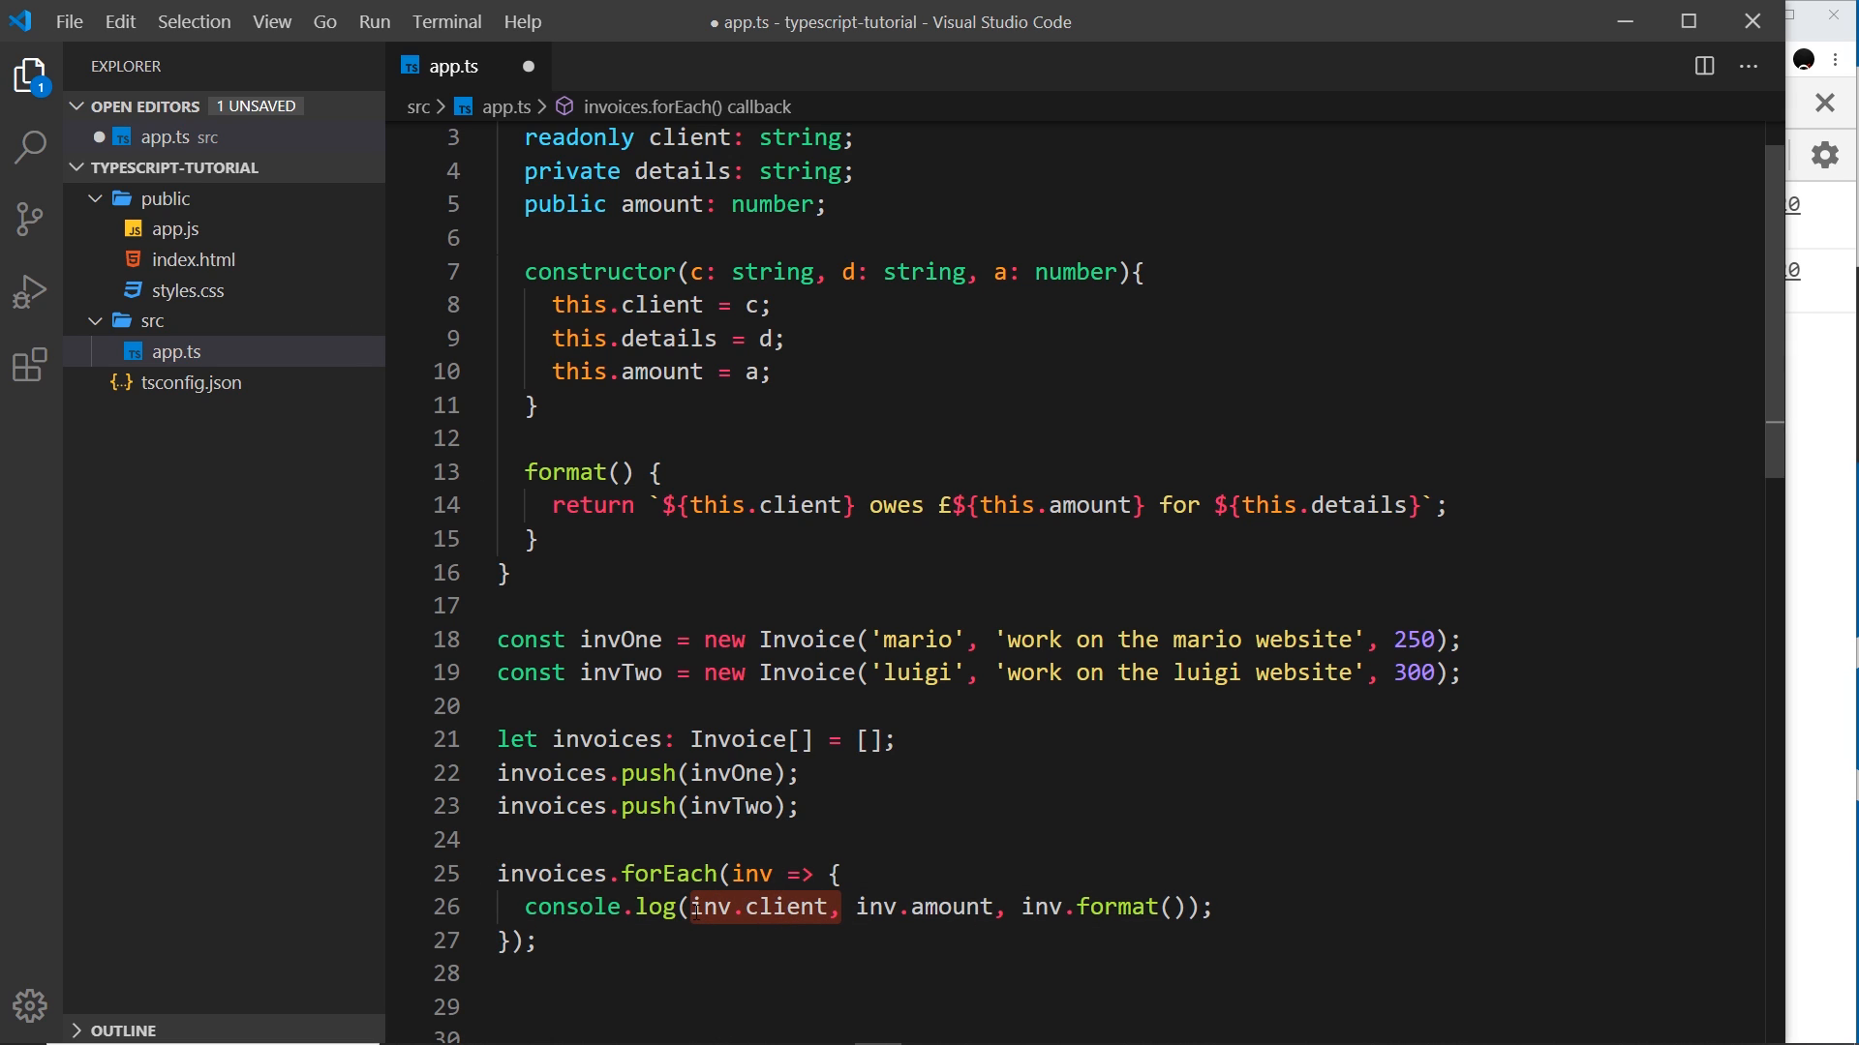Click the editor vertical scrollbar thumb

[x=1774, y=310]
